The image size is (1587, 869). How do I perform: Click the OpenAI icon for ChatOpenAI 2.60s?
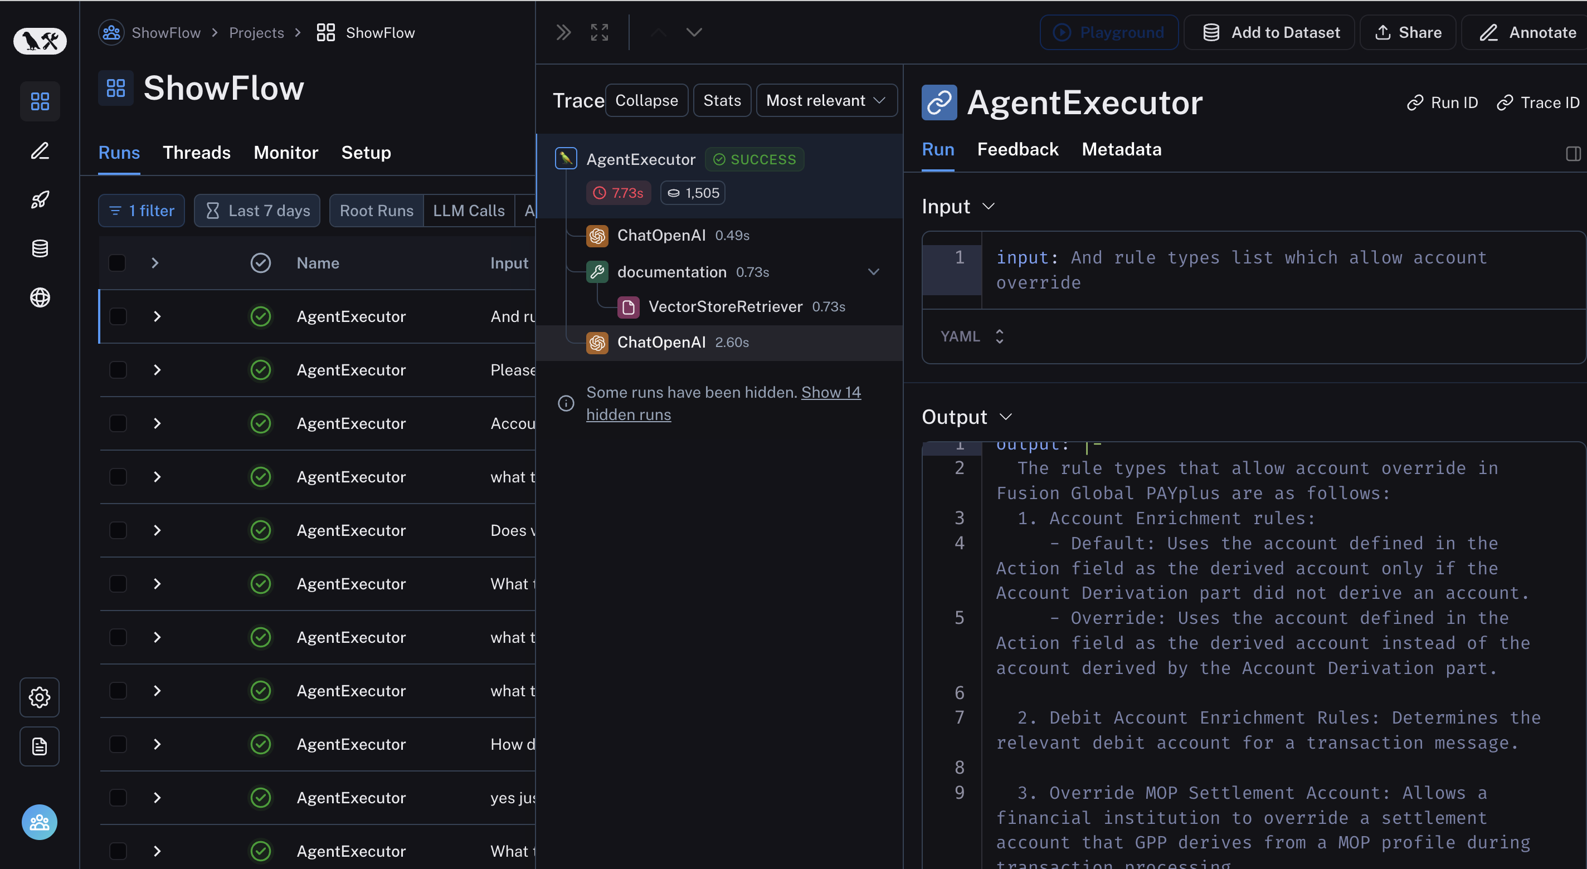pyautogui.click(x=597, y=343)
